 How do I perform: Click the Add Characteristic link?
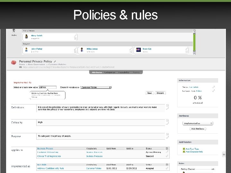[194, 152]
